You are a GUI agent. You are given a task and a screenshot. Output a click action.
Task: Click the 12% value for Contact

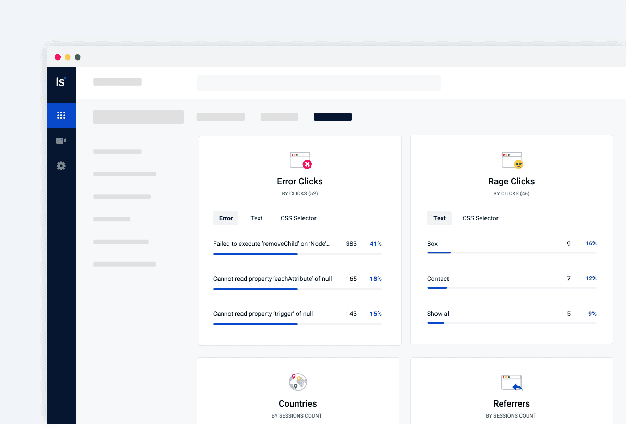[591, 279]
